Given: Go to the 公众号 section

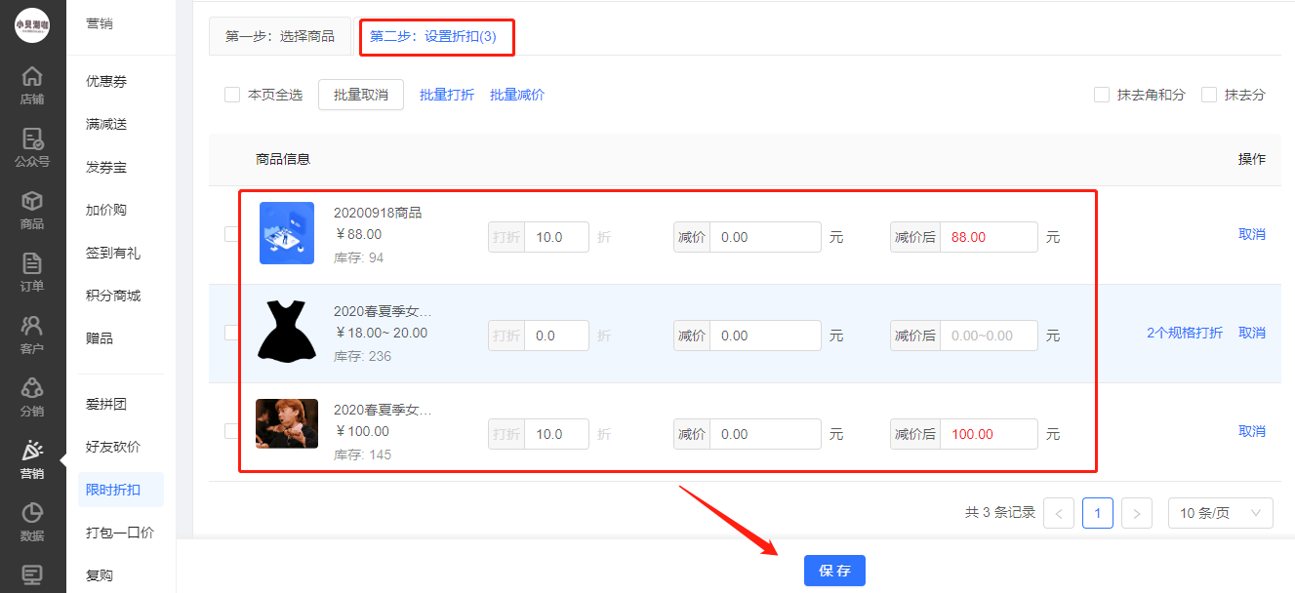Looking at the screenshot, I should pyautogui.click(x=32, y=146).
